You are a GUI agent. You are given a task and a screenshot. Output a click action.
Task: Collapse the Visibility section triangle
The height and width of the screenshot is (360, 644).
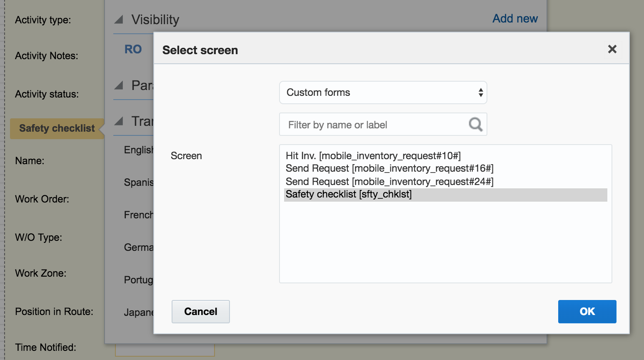point(119,20)
